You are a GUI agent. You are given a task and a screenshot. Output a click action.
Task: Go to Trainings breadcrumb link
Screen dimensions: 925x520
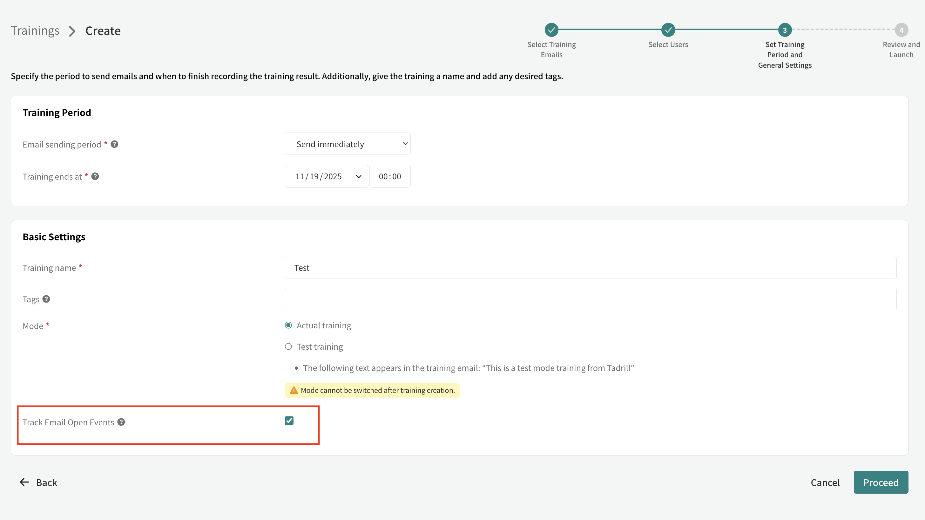(35, 31)
